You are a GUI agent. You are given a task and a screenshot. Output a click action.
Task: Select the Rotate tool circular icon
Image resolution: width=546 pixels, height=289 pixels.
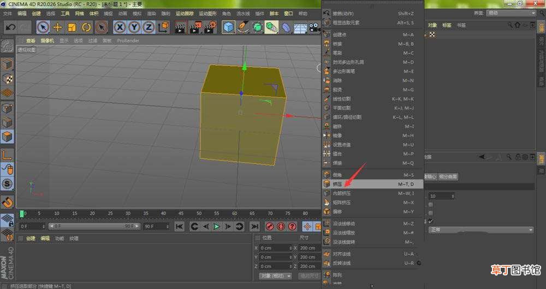click(x=86, y=27)
